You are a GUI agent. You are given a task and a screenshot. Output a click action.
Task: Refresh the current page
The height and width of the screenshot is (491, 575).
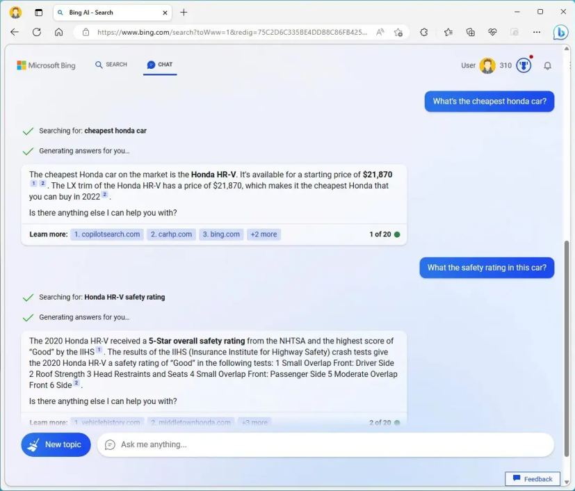(x=37, y=32)
